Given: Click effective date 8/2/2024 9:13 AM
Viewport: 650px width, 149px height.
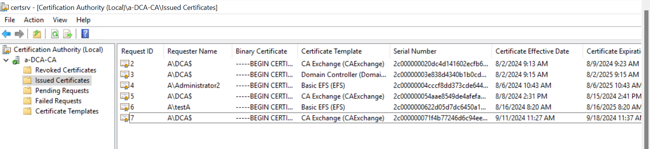Looking at the screenshot, I should tap(522, 64).
